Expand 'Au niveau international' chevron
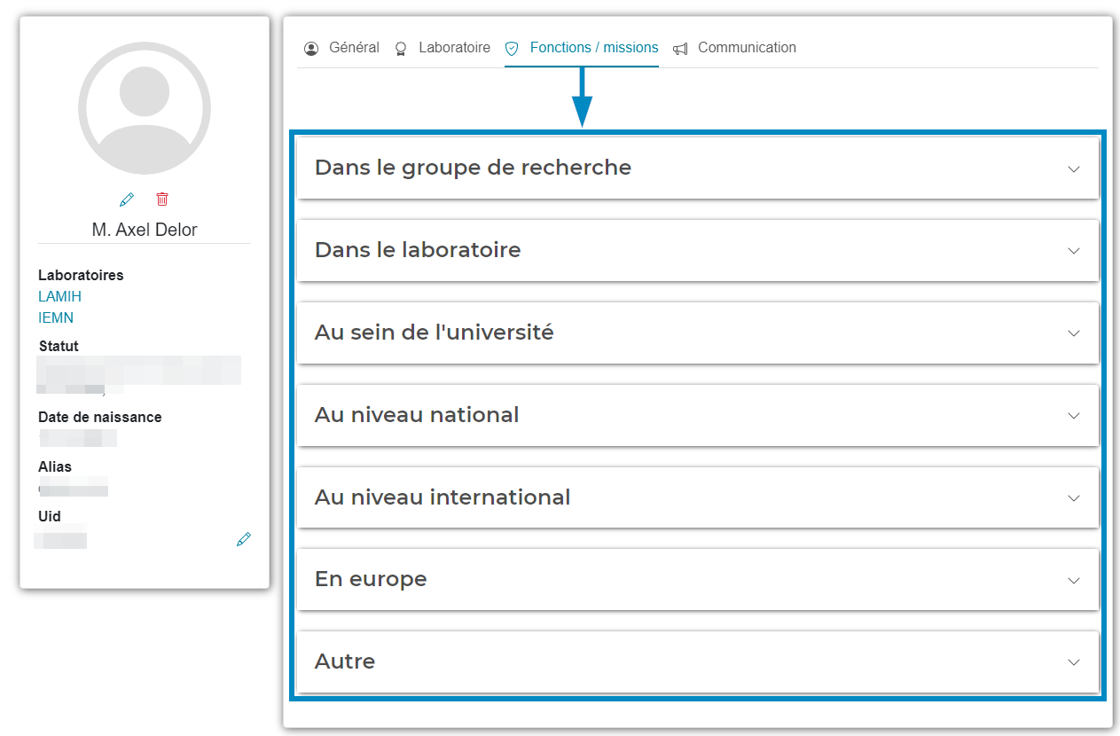Screen dimensions: 1120x736 tap(1074, 498)
